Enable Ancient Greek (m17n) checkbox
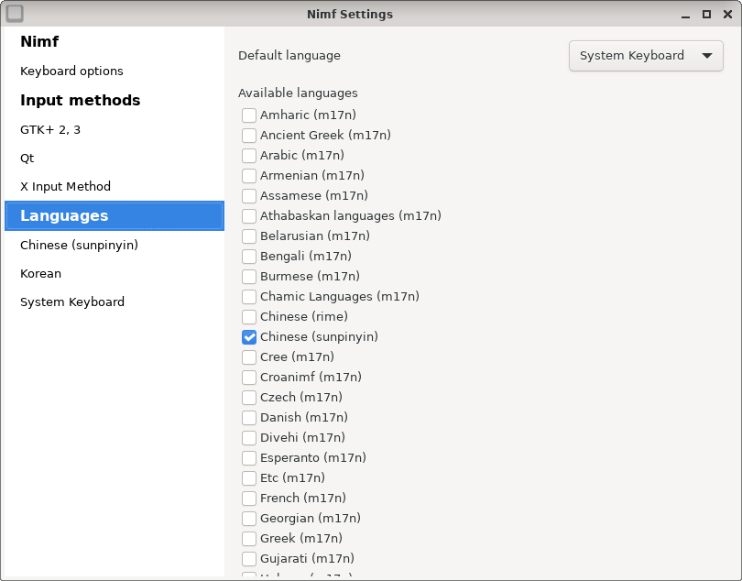This screenshot has height=581, width=742. pos(249,136)
